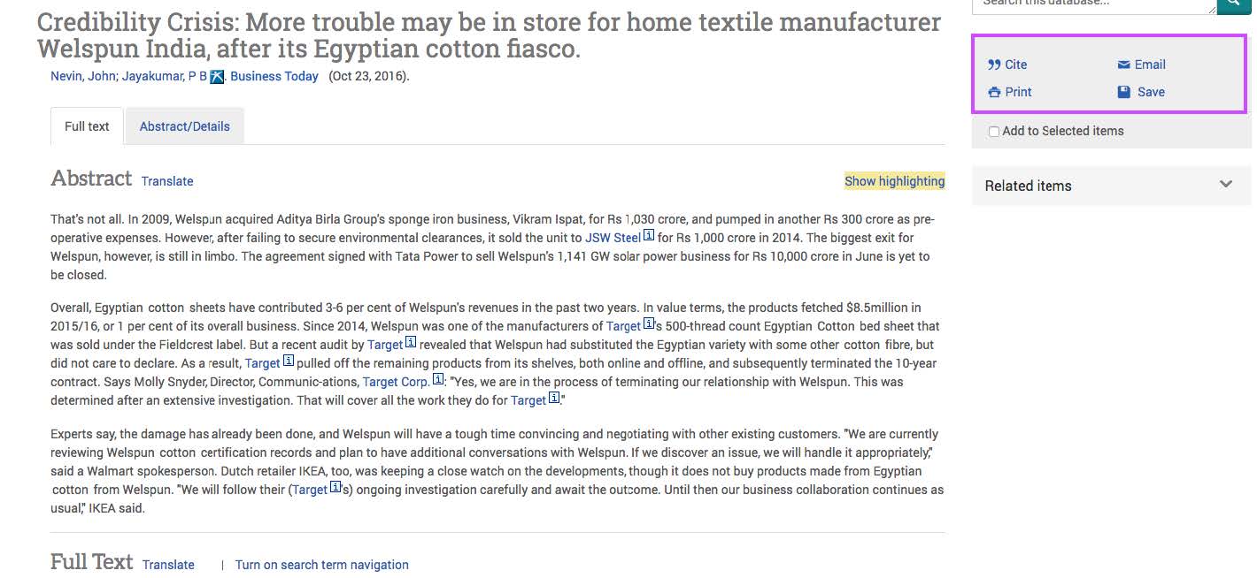Screen dimensions: 1257x578
Task: Toggle Show highlighting
Action: click(894, 181)
